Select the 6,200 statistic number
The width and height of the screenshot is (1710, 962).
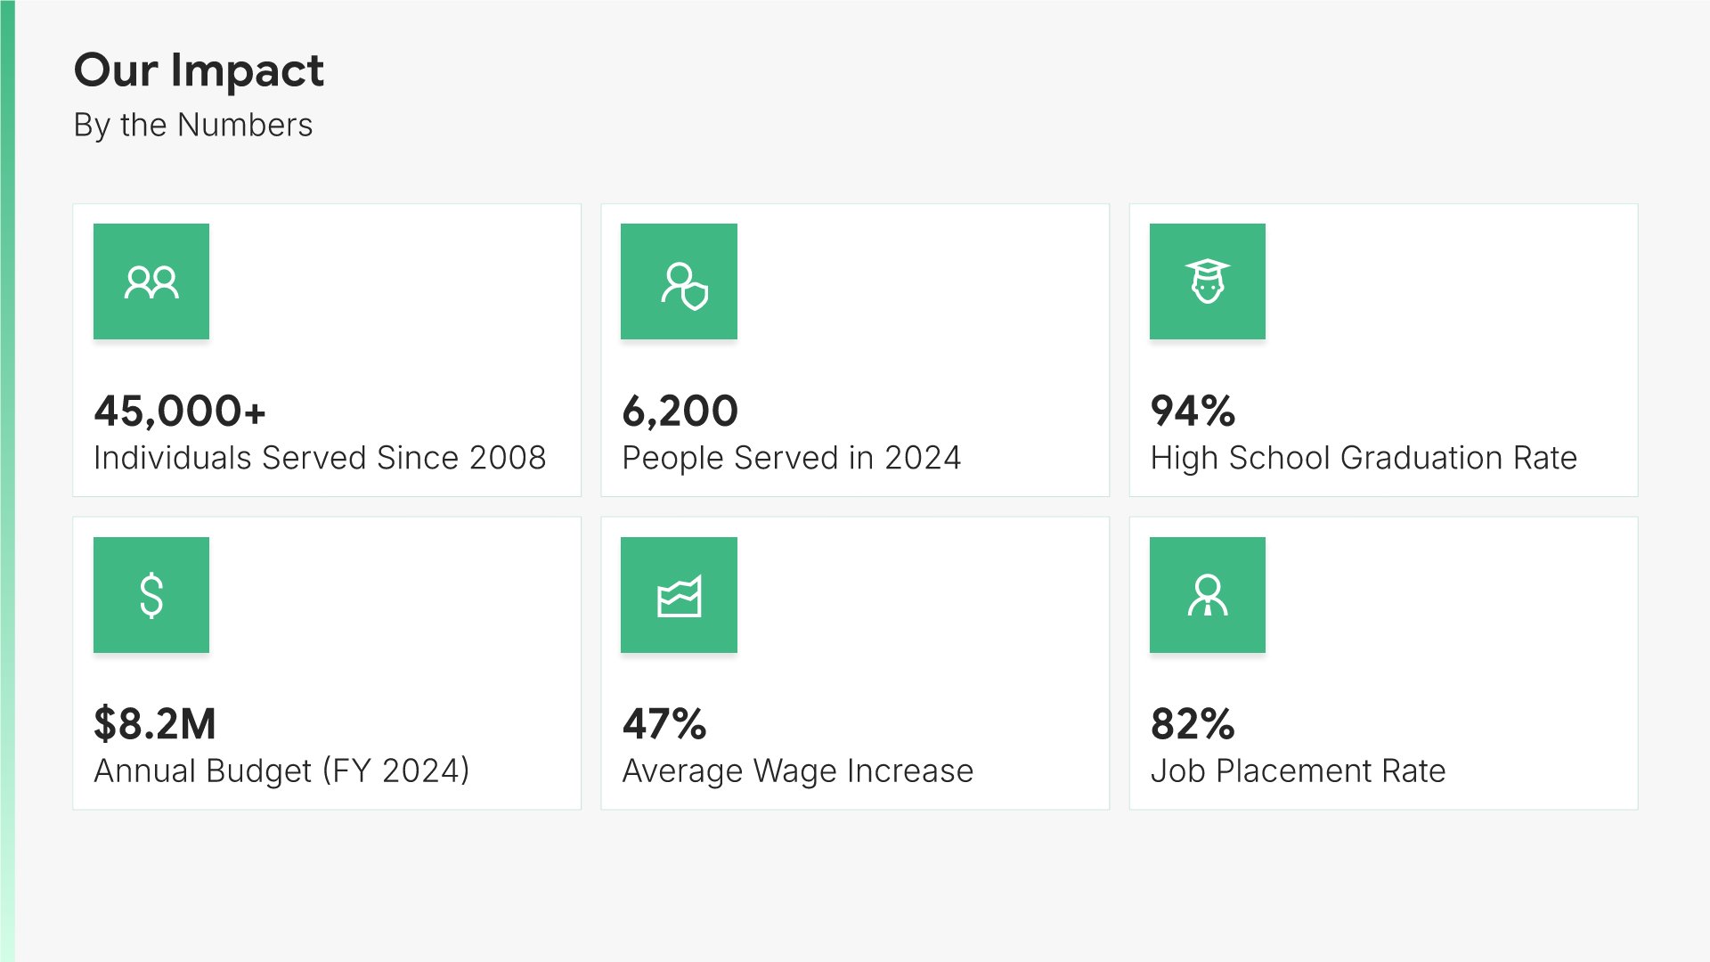point(680,411)
